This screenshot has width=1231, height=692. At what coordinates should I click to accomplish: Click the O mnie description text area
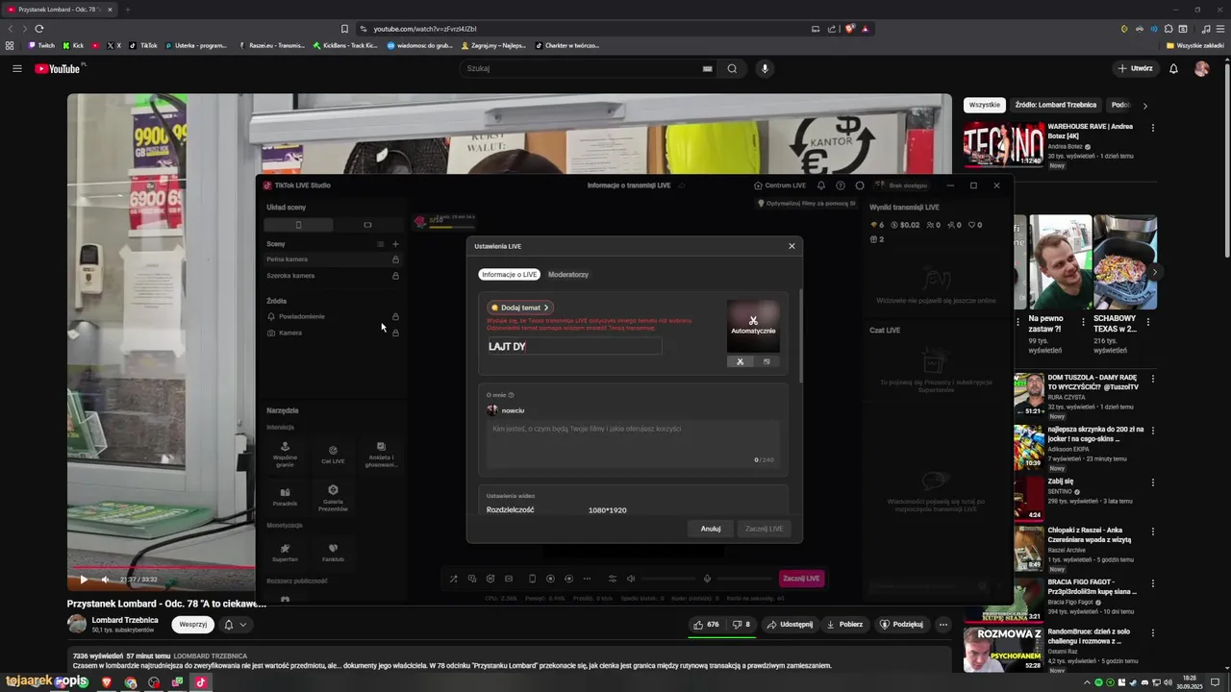(633, 444)
